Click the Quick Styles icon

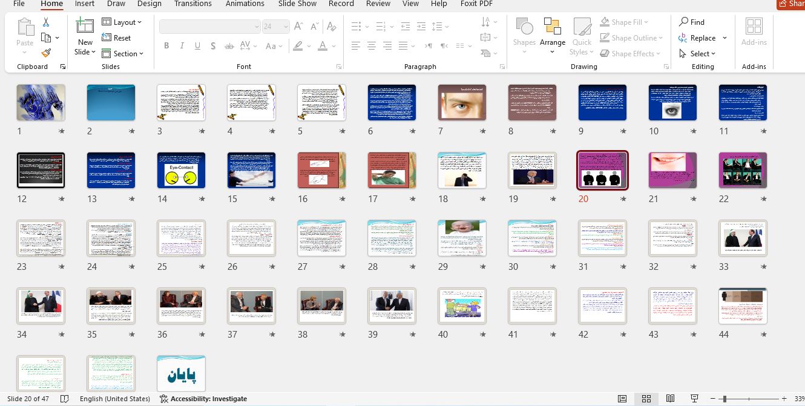click(582, 27)
